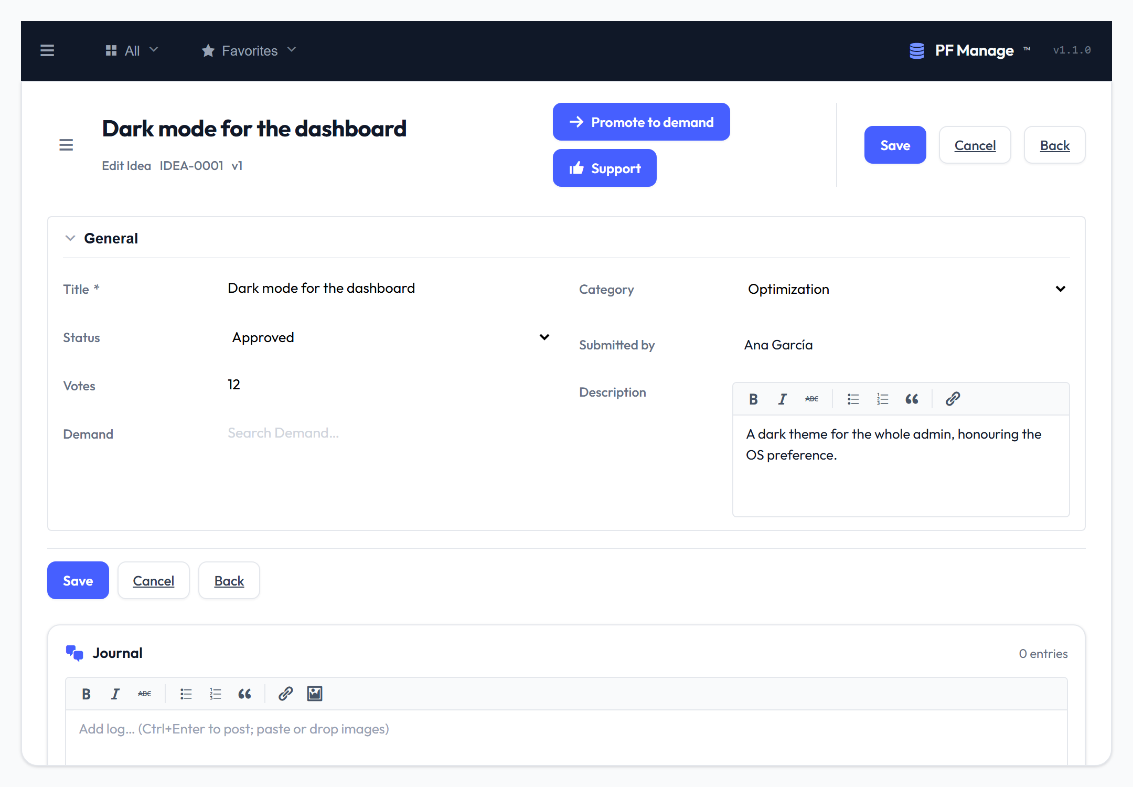Image resolution: width=1133 pixels, height=787 pixels.
Task: Click the top Save button
Action: [x=895, y=145]
